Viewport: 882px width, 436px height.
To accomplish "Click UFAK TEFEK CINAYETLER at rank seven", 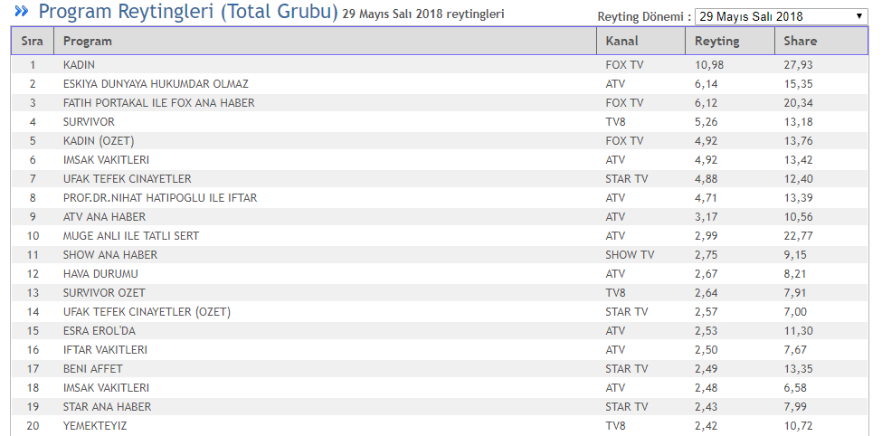I will tap(127, 179).
